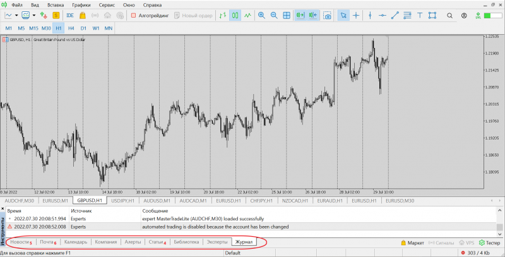Toggle the Алготрейдинг button
The width and height of the screenshot is (505, 257).
pos(150,15)
